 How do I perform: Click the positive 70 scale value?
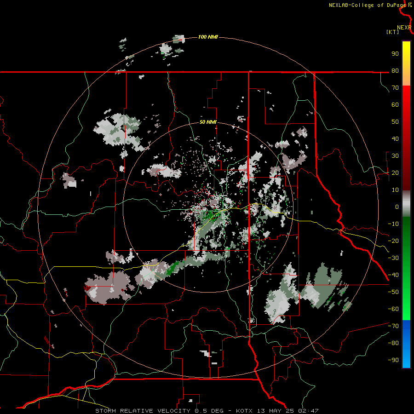(395, 88)
